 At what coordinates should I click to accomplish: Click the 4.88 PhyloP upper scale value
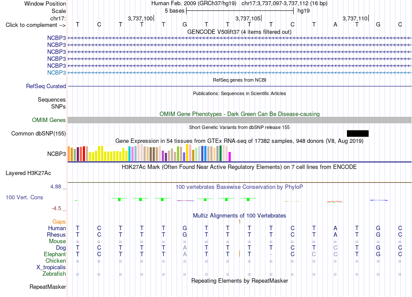click(x=56, y=187)
